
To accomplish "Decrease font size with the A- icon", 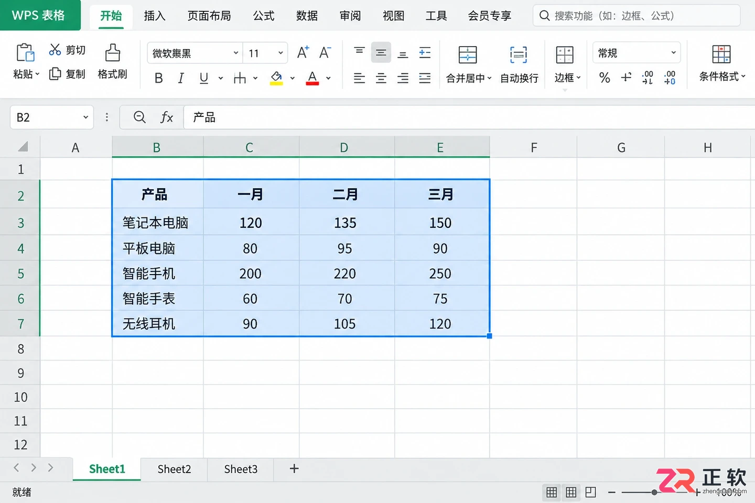I will coord(325,52).
